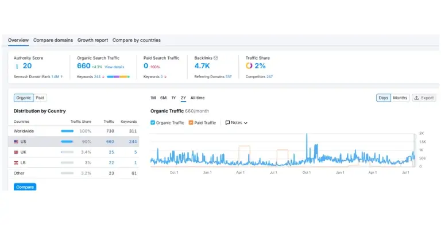This screenshot has width=441, height=225.
Task: Click the US flag icon
Action: coord(16,142)
